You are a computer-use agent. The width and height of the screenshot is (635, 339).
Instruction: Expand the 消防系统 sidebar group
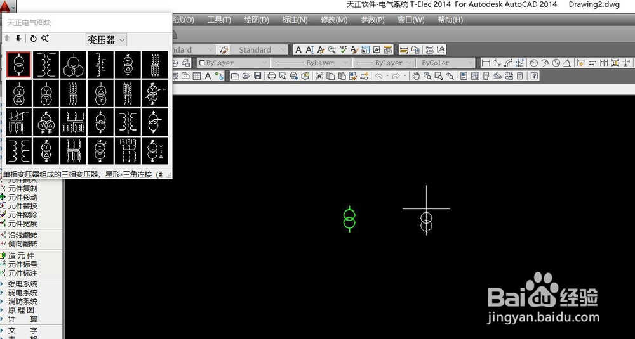point(23,302)
